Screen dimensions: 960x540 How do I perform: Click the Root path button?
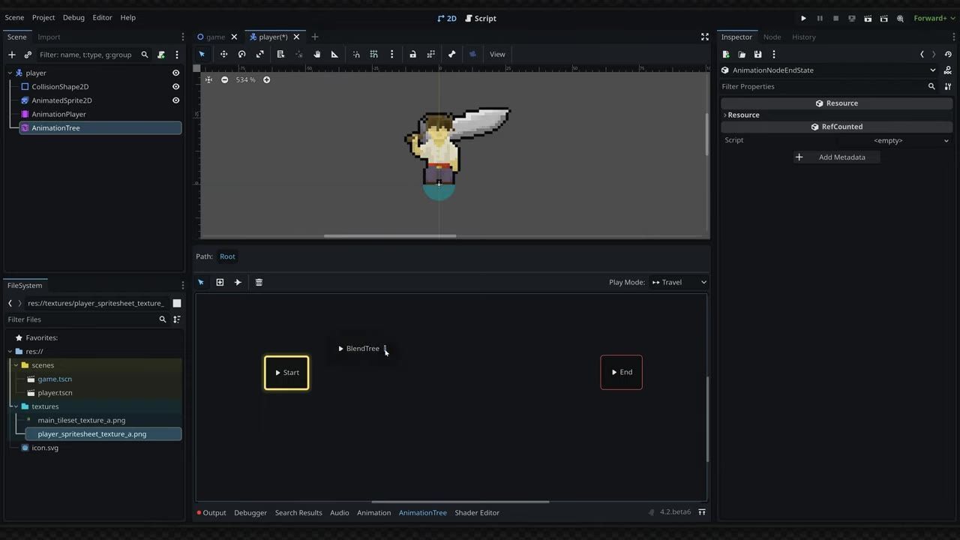click(x=227, y=256)
